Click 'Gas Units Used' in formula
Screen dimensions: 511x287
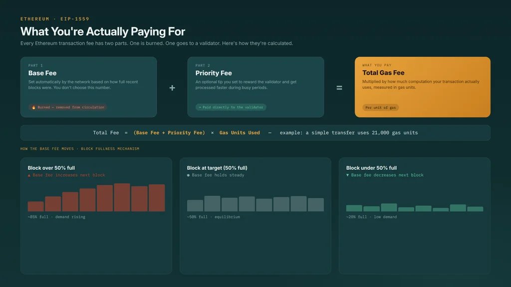(x=240, y=133)
